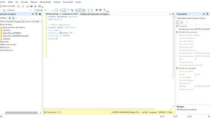The height and width of the screenshot is (118, 210).
Task: Collapse the Detalles de conexión section
Action: tap(177, 32)
